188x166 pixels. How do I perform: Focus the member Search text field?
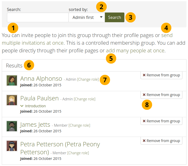[x=38, y=17]
